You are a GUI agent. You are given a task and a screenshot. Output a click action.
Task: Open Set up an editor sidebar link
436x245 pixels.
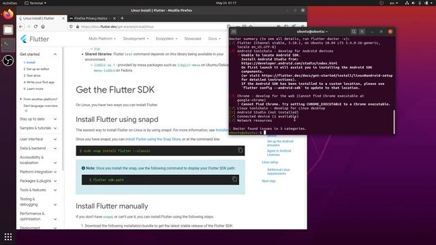(x=36, y=69)
